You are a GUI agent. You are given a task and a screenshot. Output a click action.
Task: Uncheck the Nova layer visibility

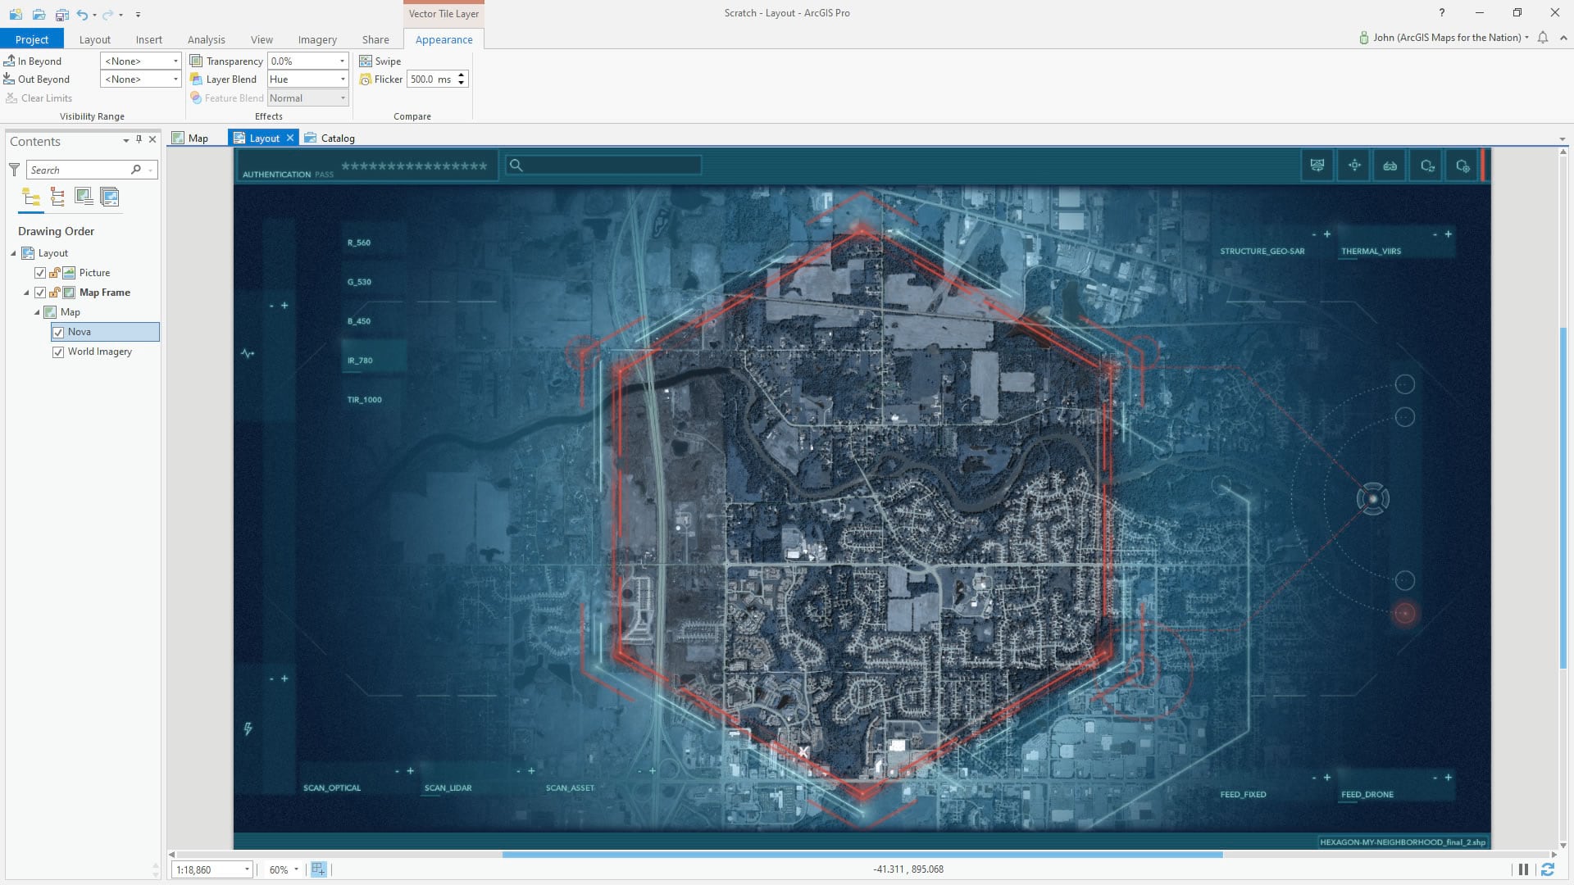(58, 332)
